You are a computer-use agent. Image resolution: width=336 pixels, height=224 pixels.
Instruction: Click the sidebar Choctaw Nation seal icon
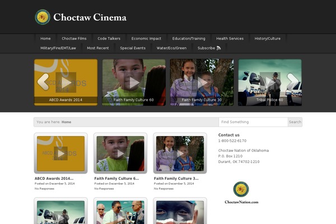coord(241,189)
